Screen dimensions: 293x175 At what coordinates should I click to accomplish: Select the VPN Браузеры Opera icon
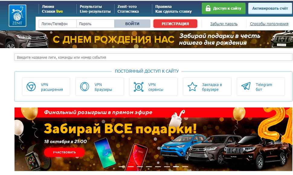click(x=85, y=87)
